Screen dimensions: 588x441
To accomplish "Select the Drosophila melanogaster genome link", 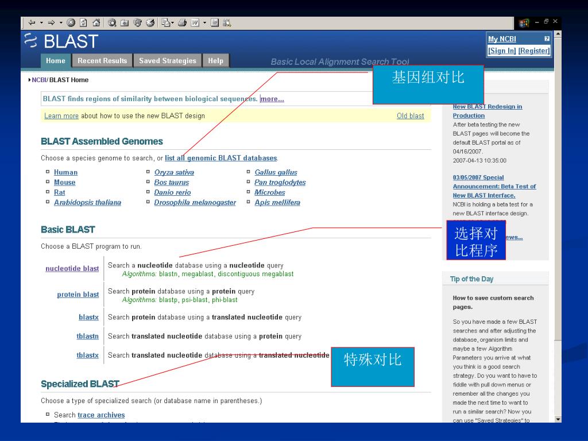I will coord(195,203).
